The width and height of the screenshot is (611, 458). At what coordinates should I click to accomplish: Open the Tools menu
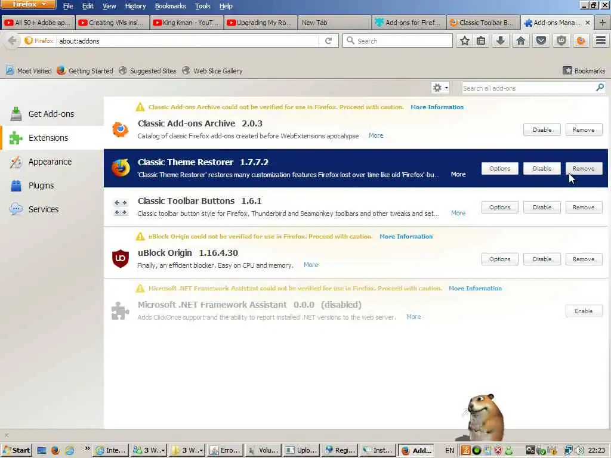click(203, 6)
